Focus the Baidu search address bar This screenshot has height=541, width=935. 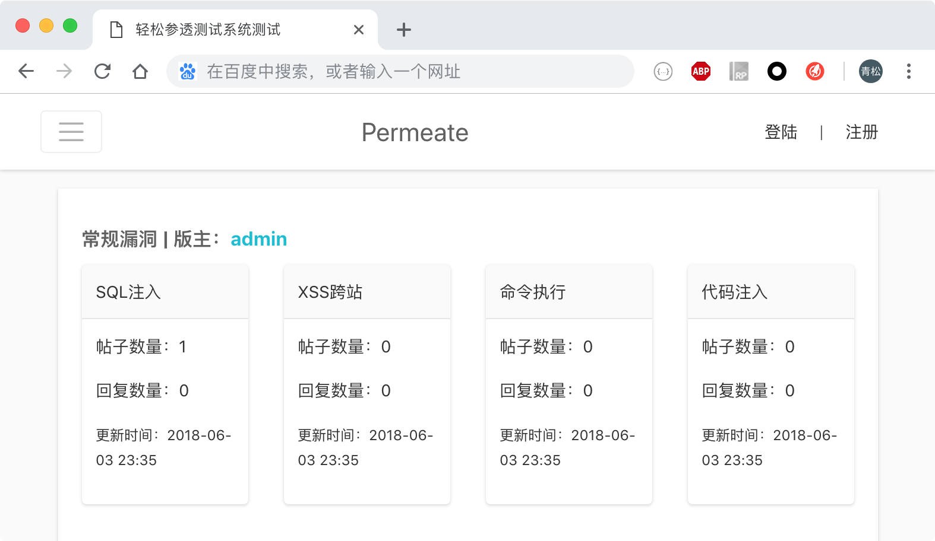pyautogui.click(x=398, y=72)
